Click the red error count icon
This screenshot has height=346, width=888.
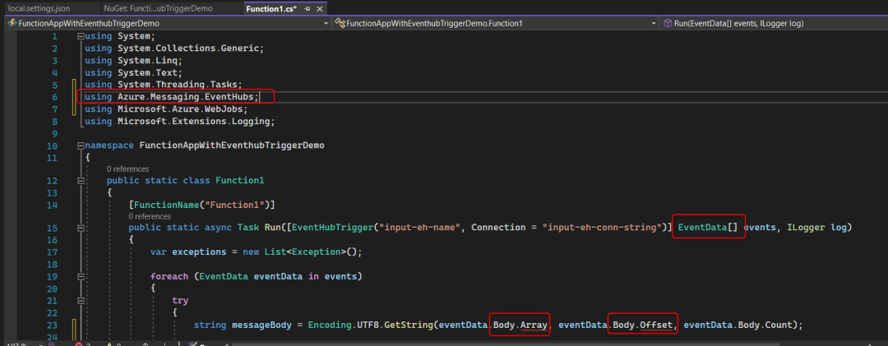click(79, 344)
